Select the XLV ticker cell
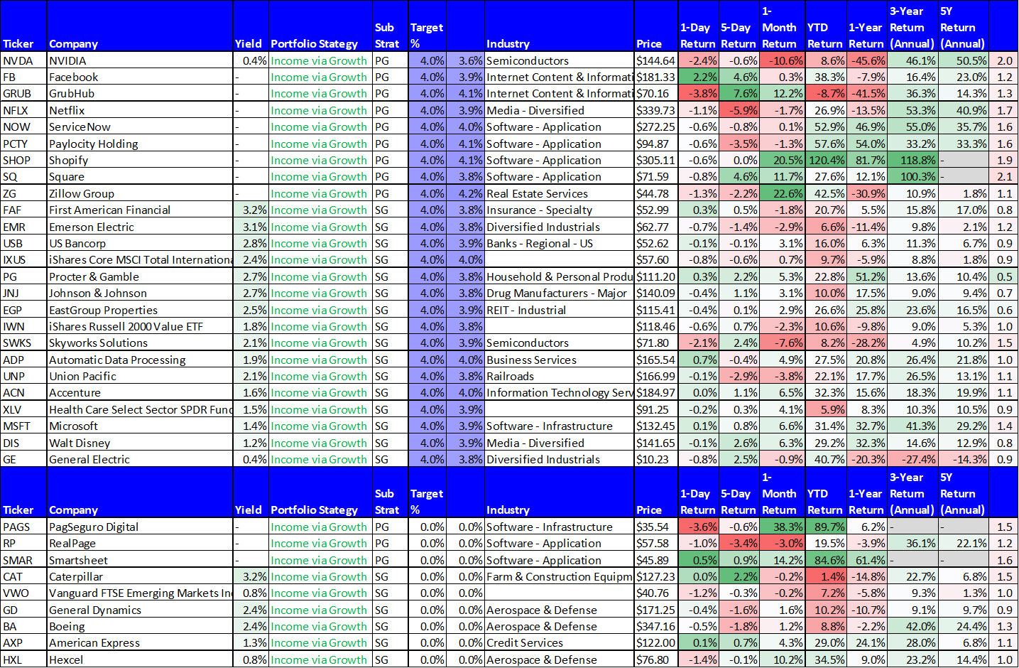 23,409
